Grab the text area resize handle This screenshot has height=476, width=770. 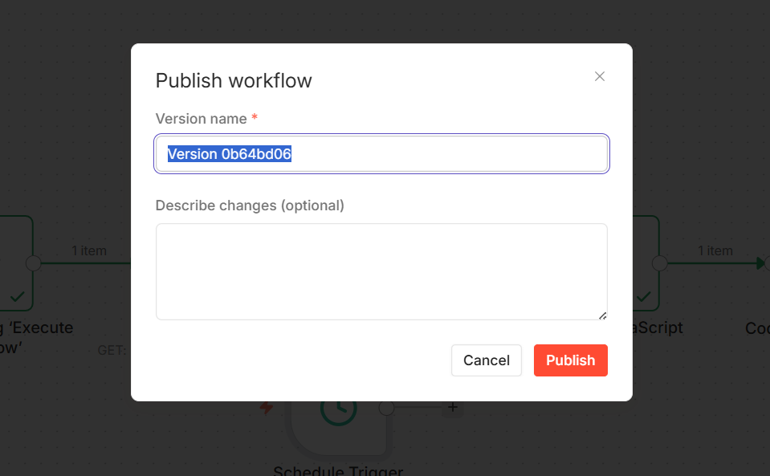click(x=602, y=315)
